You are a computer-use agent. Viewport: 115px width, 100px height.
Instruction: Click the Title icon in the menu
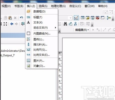coord(28,17)
